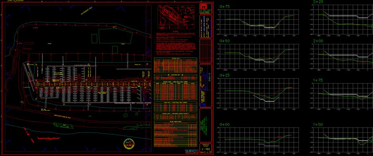This screenshot has width=373, height=156.
Task: Select the large green building outline polygon
Action: 115,36
